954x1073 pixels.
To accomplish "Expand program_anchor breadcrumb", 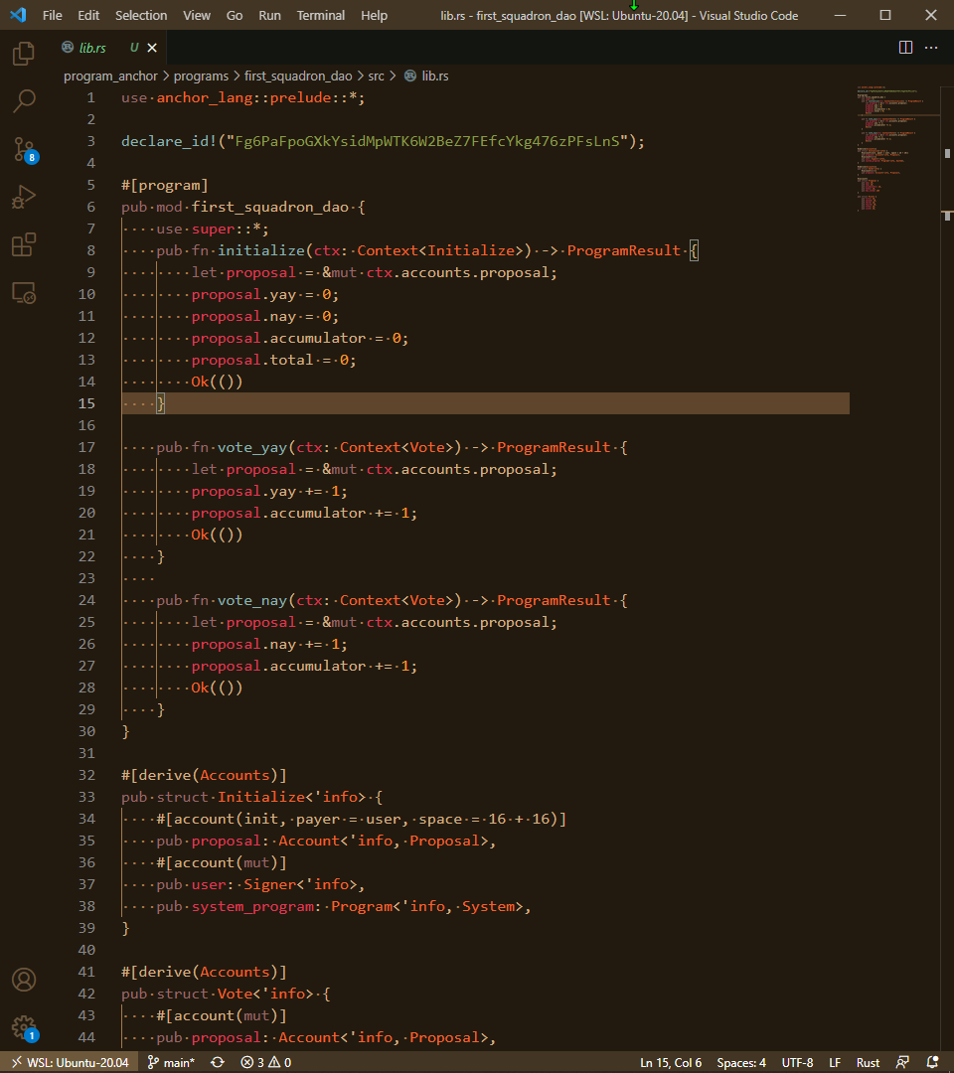I will (110, 76).
